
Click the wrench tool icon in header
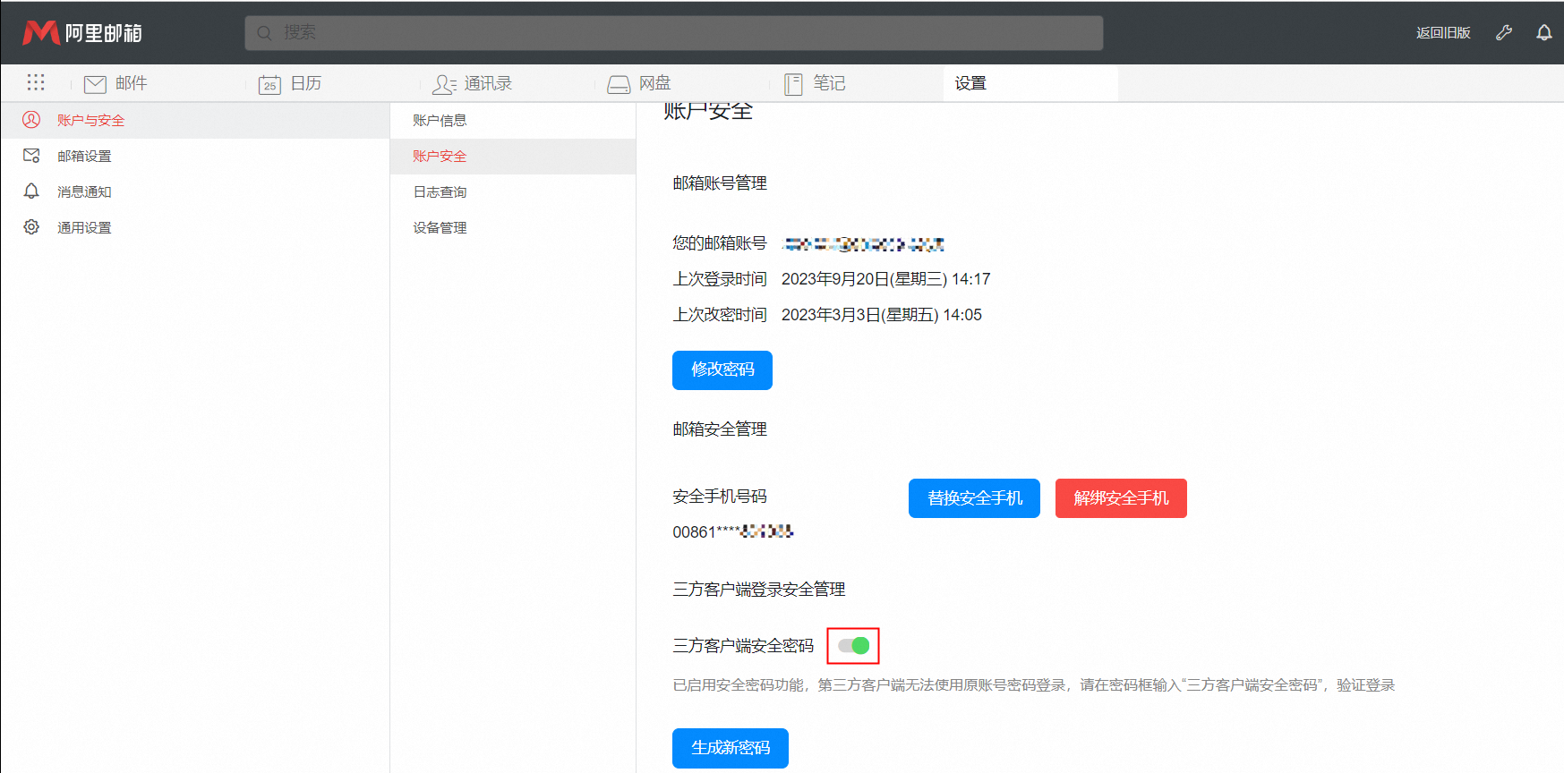click(x=1504, y=33)
